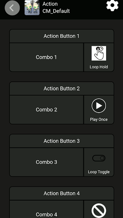Click the Action title text

coord(50,4)
